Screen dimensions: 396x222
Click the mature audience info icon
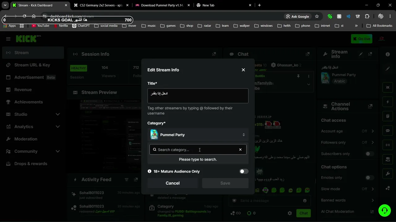pyautogui.click(x=150, y=171)
